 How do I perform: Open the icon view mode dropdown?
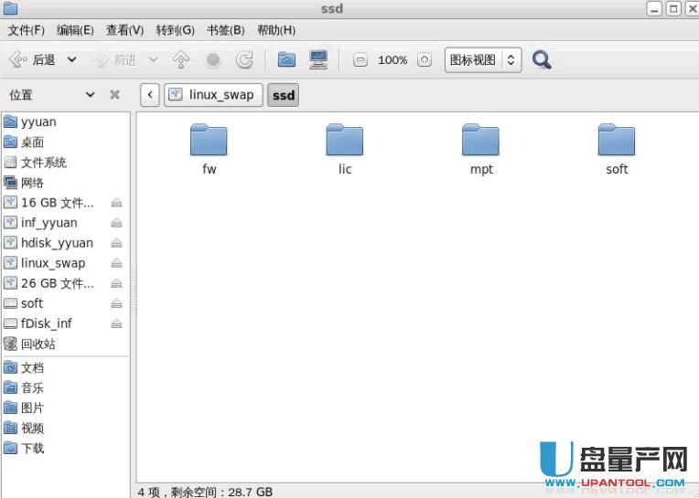[483, 60]
